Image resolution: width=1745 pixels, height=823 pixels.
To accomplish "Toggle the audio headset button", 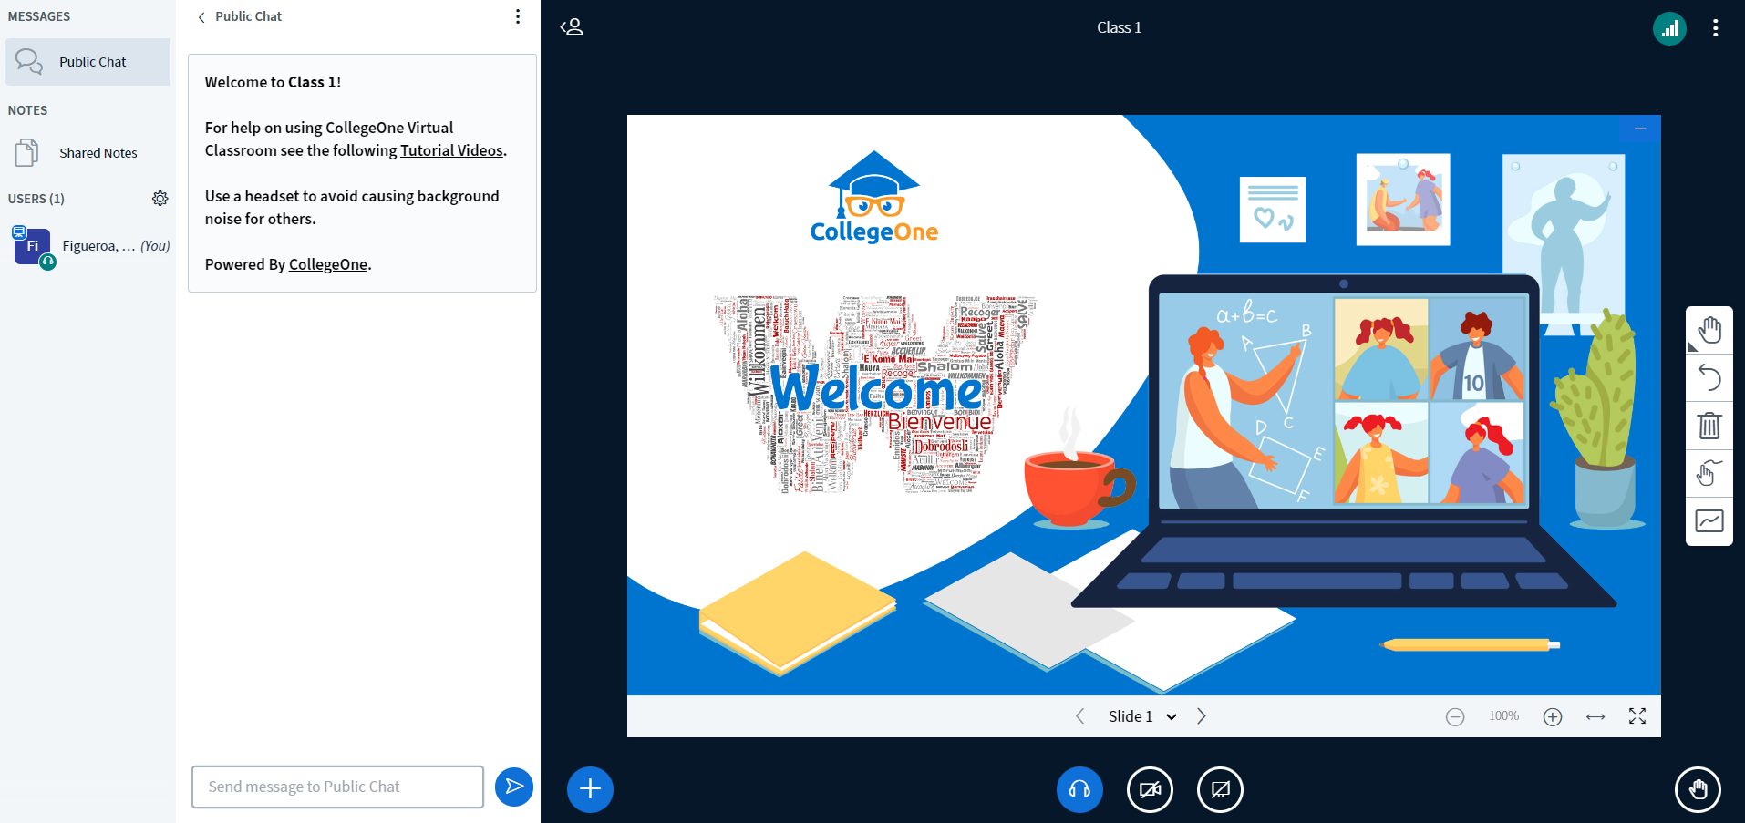I will pyautogui.click(x=1079, y=789).
